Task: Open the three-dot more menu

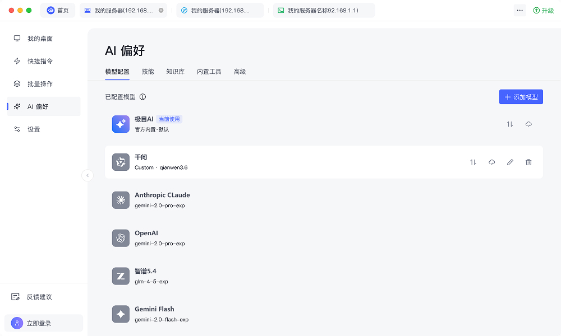Action: (x=520, y=10)
